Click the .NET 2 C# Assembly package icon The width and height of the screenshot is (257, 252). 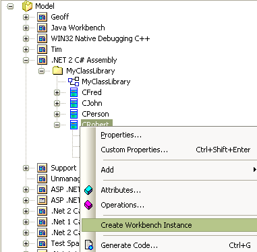(42, 60)
